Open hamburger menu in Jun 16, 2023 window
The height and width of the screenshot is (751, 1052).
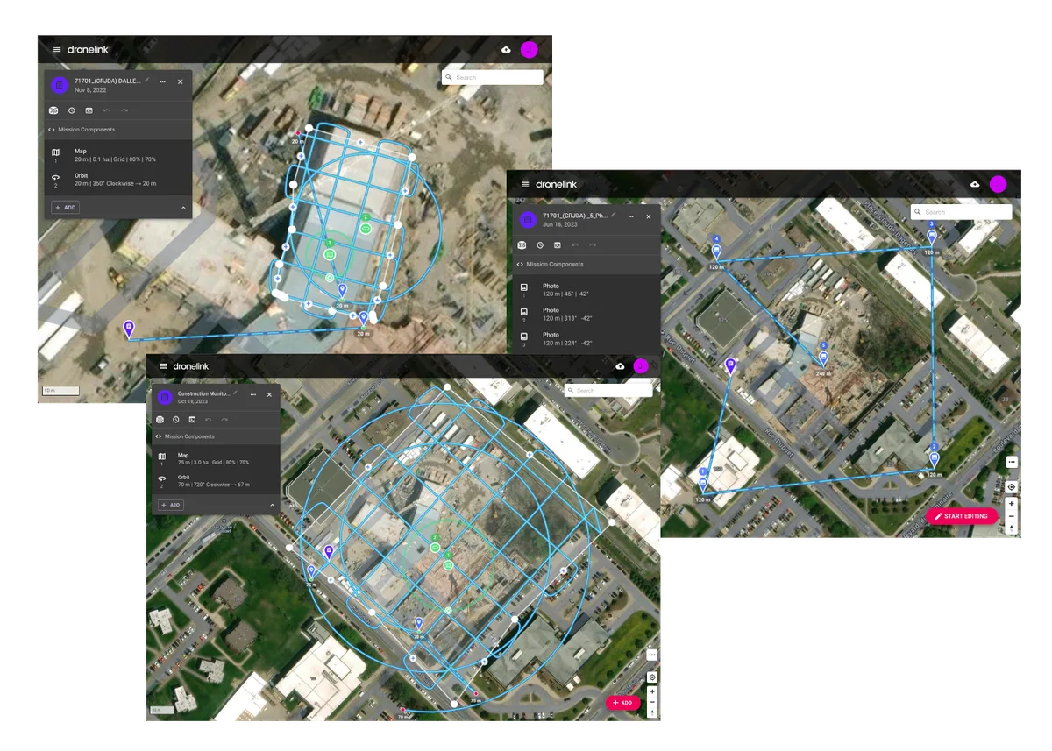click(525, 184)
